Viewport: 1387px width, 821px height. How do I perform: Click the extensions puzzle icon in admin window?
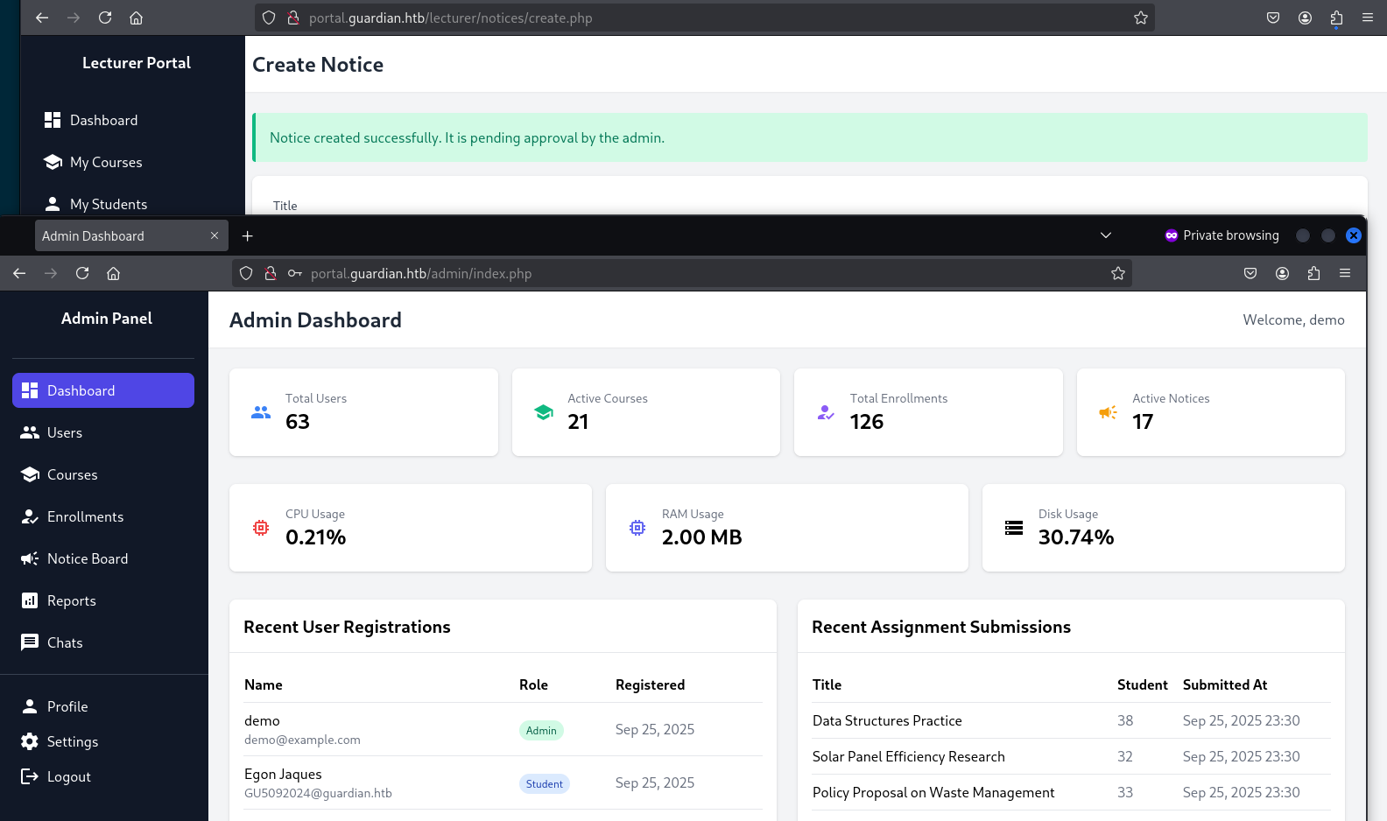(x=1313, y=273)
